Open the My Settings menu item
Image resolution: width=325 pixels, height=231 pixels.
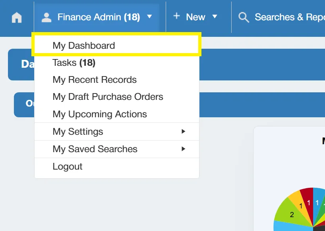coord(117,132)
